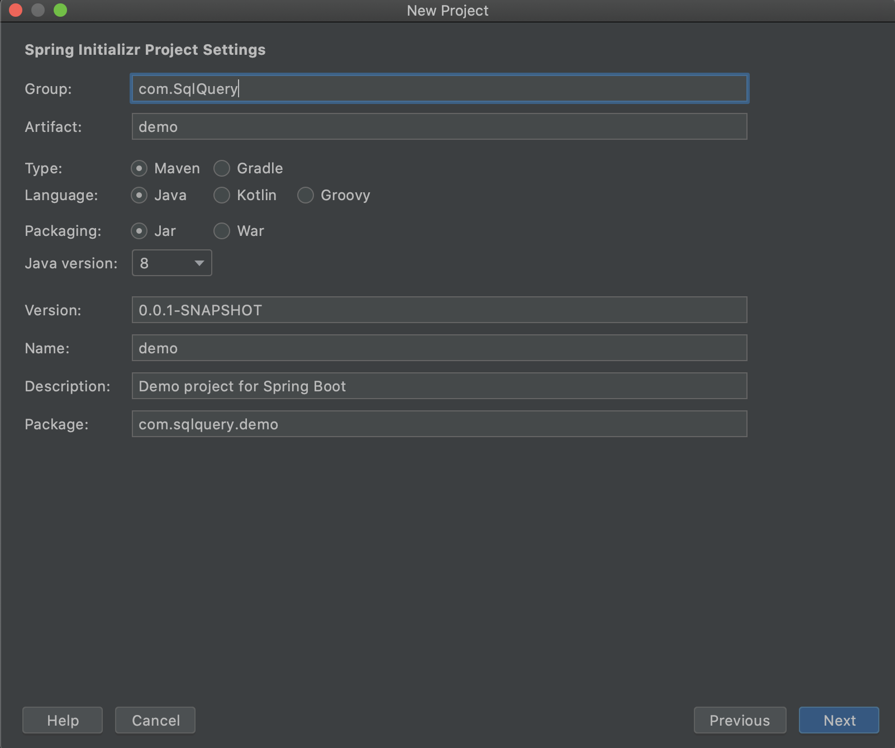
Task: Go back with the Previous button
Action: pos(740,720)
